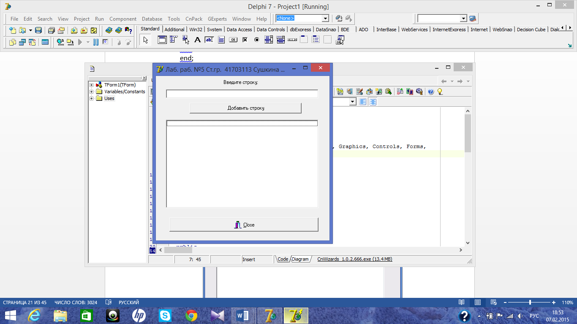Click the View Unit toolbar icon
The width and height of the screenshot is (577, 324).
[13, 42]
